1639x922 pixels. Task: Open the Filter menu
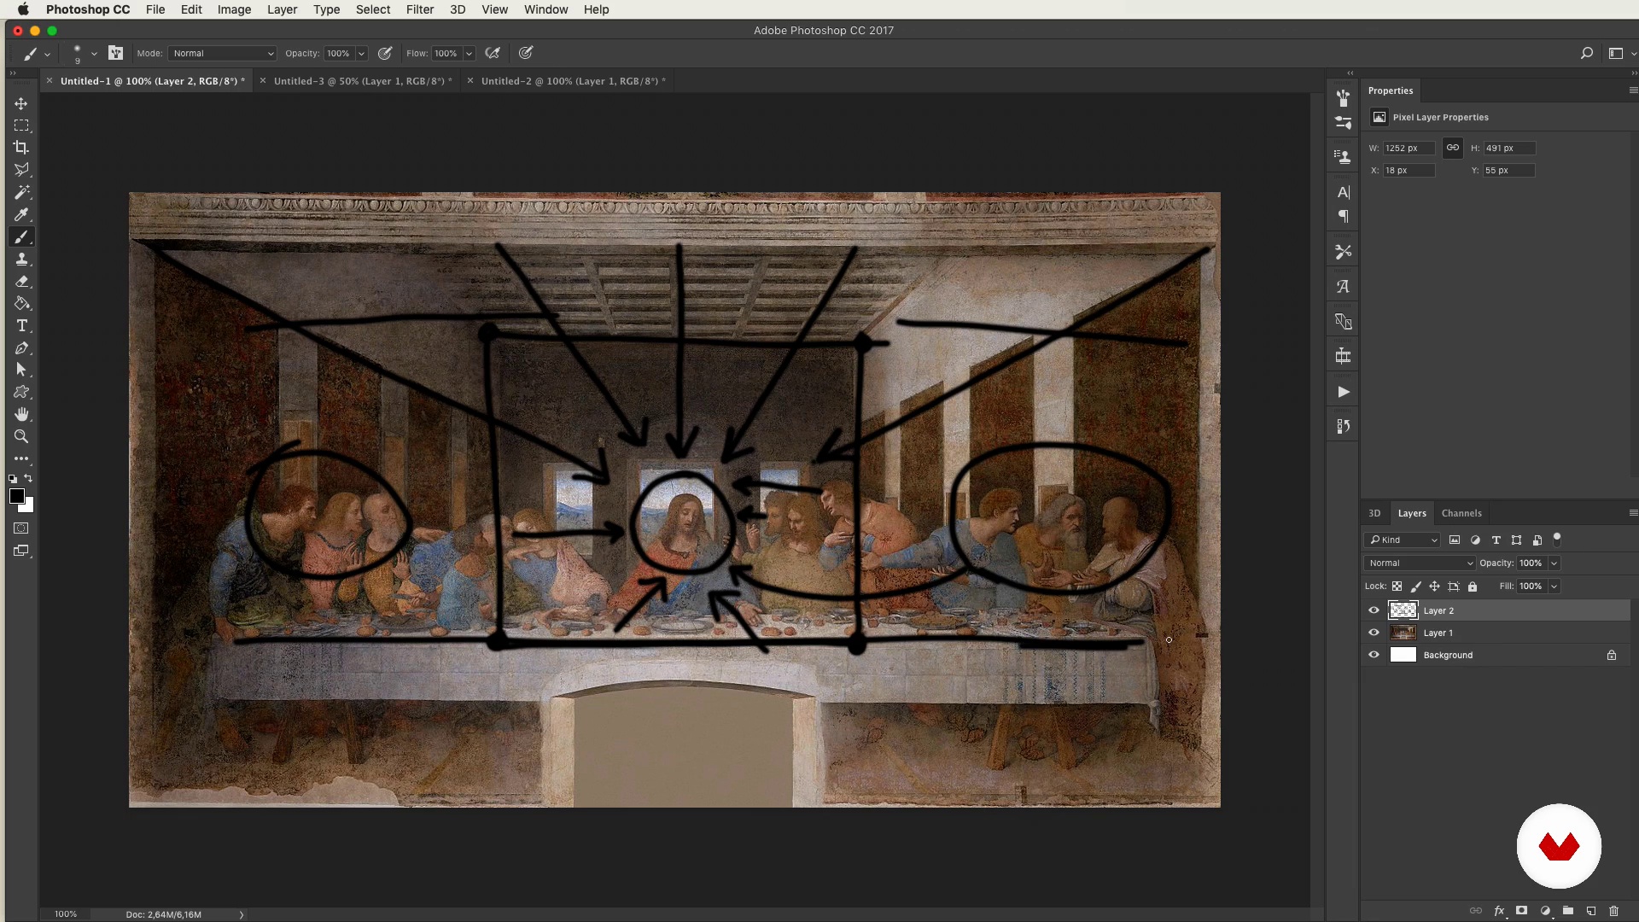point(419,9)
